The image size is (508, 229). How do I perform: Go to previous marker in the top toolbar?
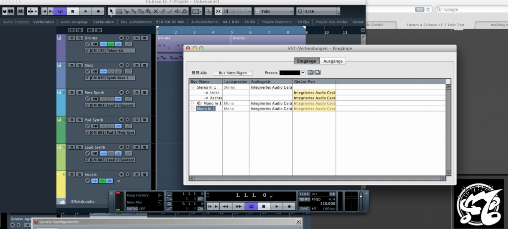point(44,11)
